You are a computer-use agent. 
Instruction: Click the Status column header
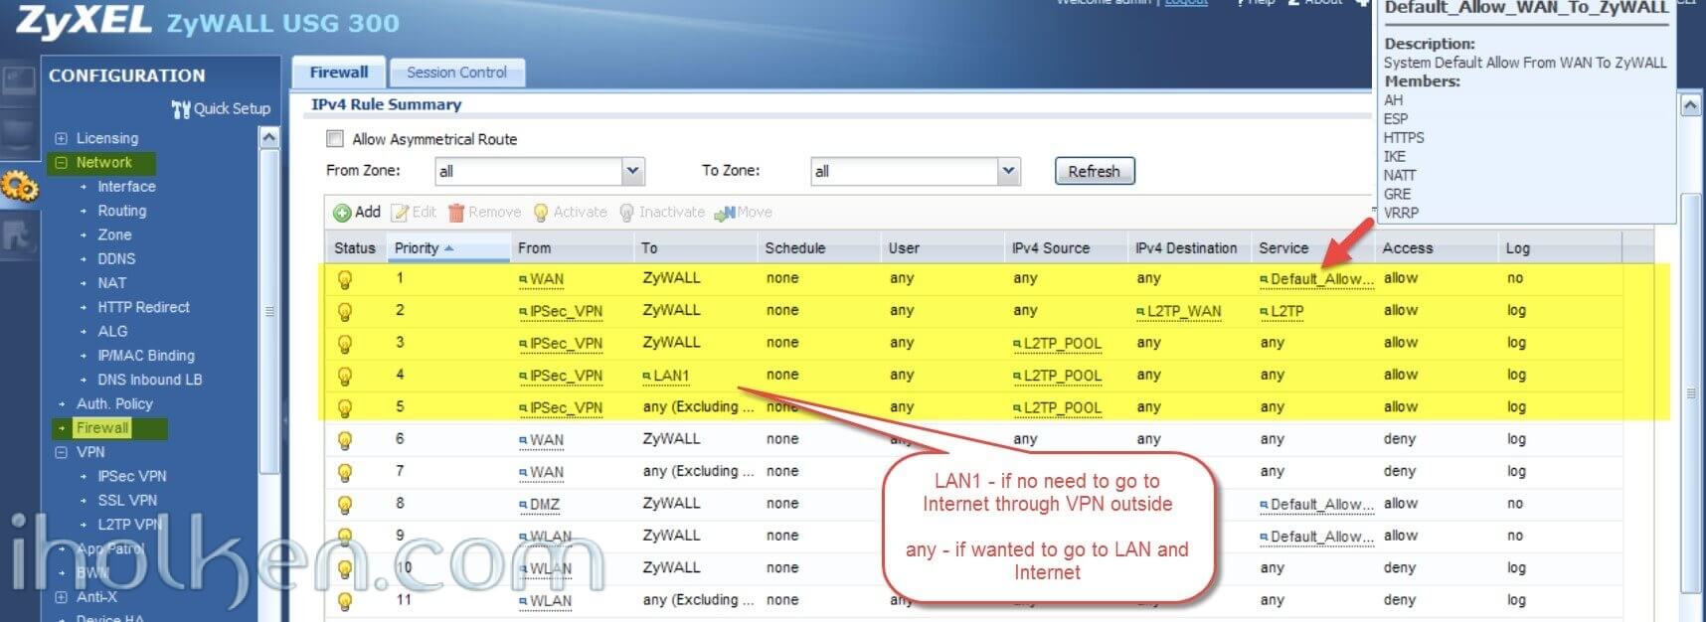point(356,247)
